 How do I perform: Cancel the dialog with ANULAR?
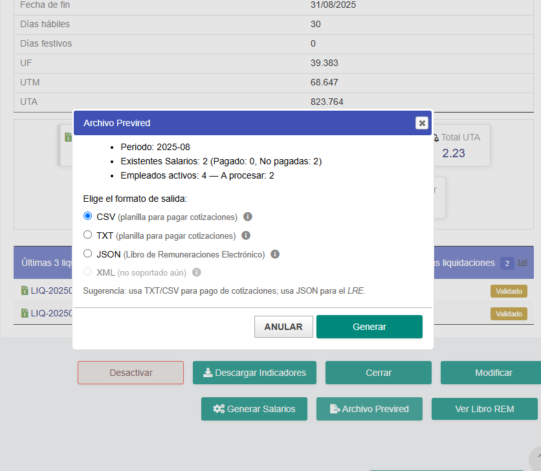283,326
